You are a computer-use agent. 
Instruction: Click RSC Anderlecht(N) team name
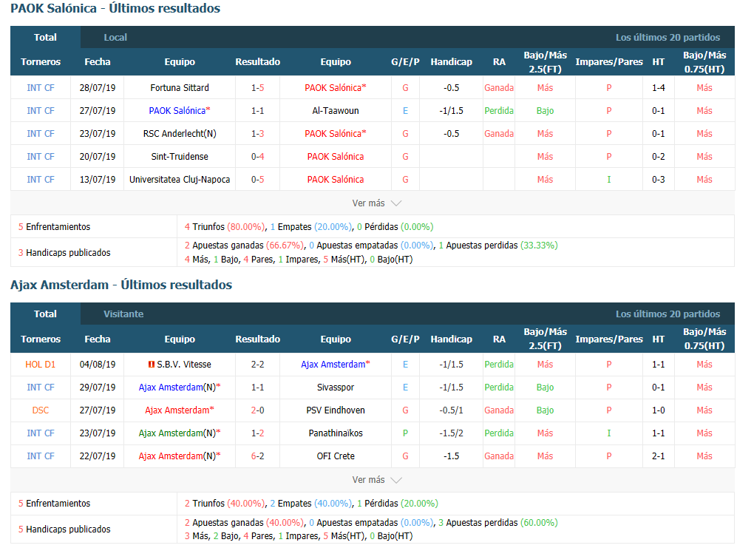click(x=180, y=134)
